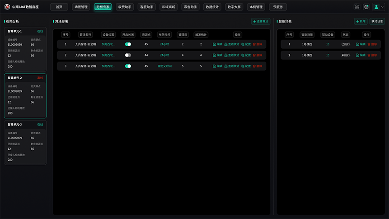Open 配置 for algorithm row 2
The width and height of the screenshot is (389, 219).
pyautogui.click(x=246, y=55)
